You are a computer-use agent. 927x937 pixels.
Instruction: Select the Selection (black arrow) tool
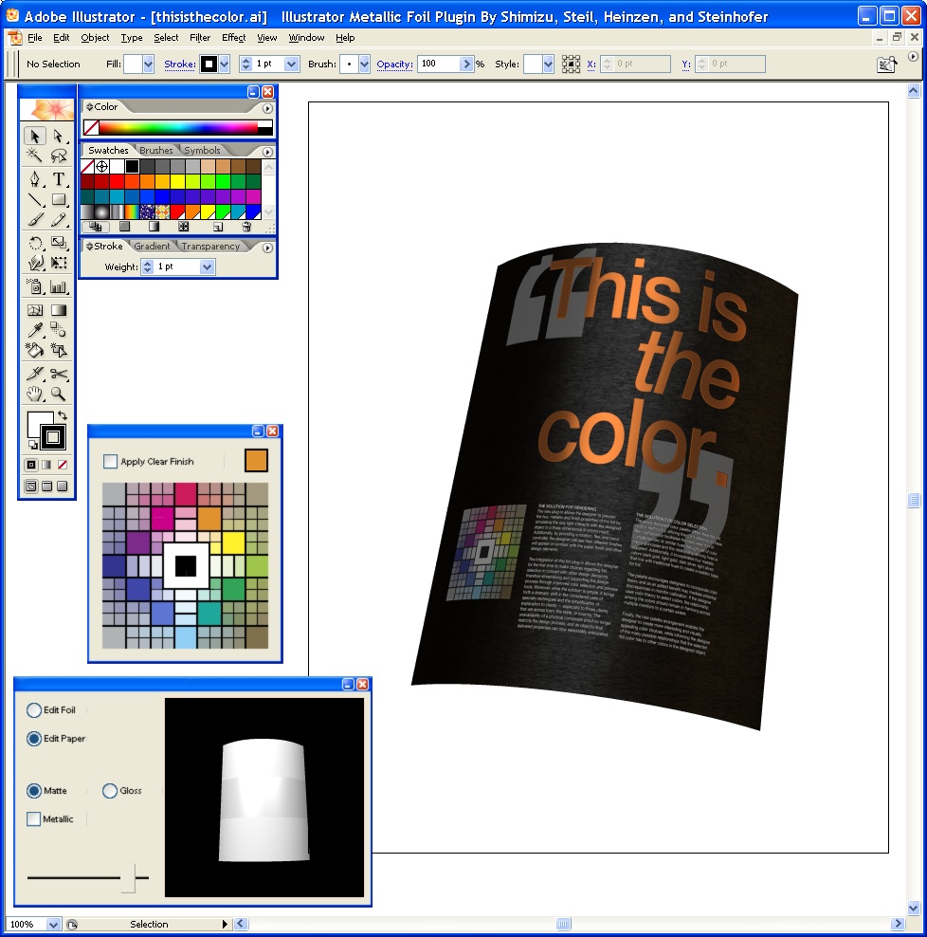pos(35,137)
